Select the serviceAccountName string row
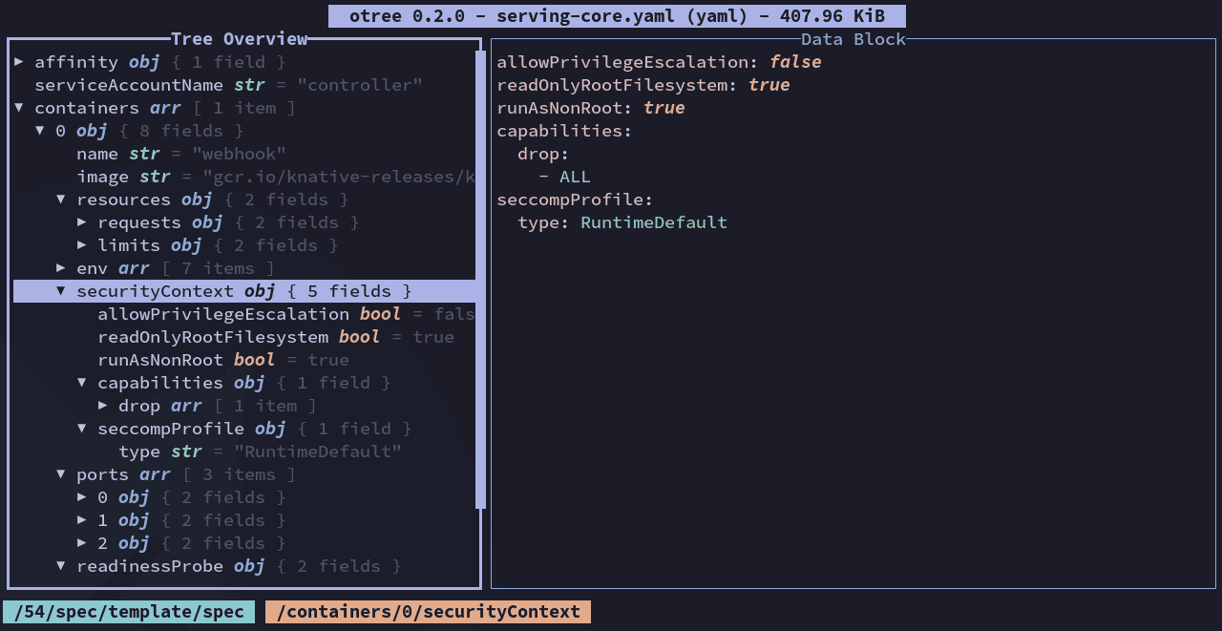The image size is (1222, 631). (x=244, y=85)
